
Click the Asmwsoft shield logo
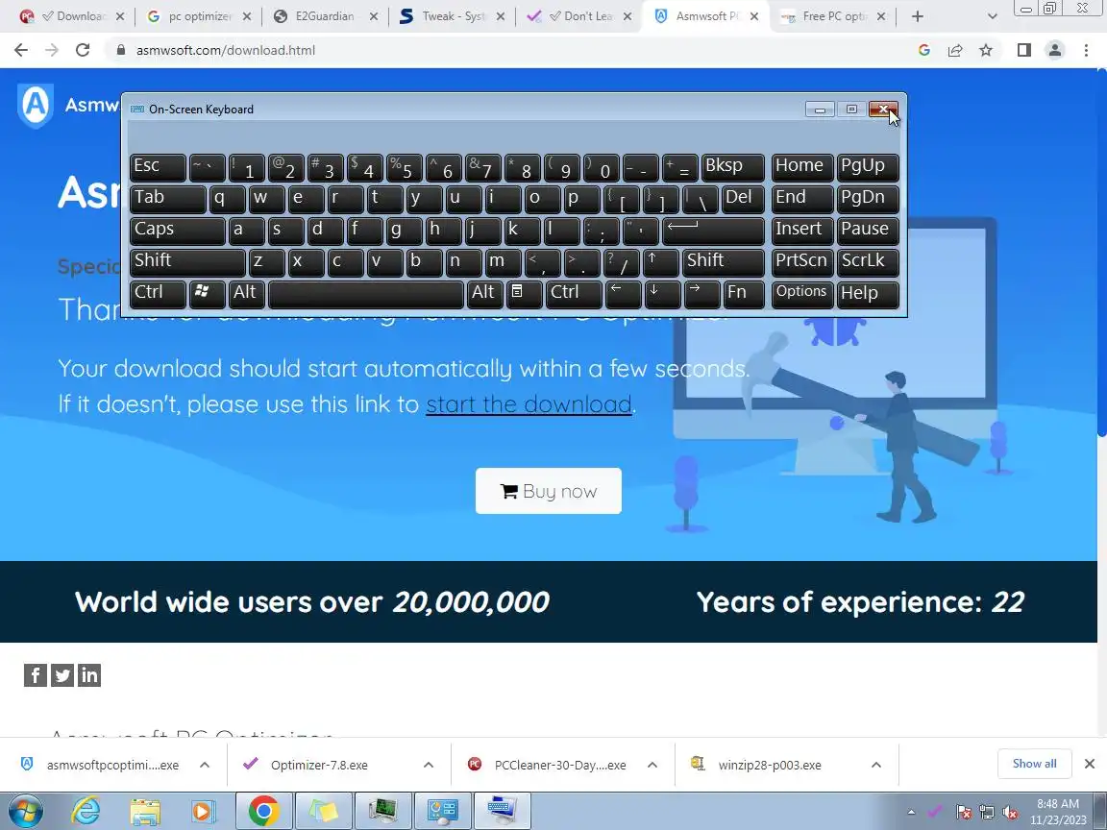click(36, 106)
